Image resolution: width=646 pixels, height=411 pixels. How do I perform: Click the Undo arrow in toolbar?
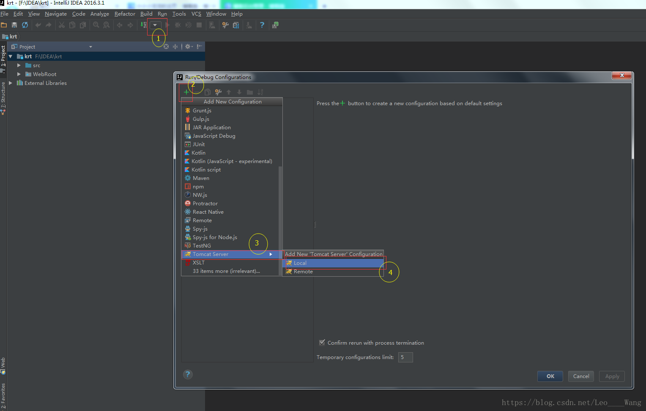point(38,25)
